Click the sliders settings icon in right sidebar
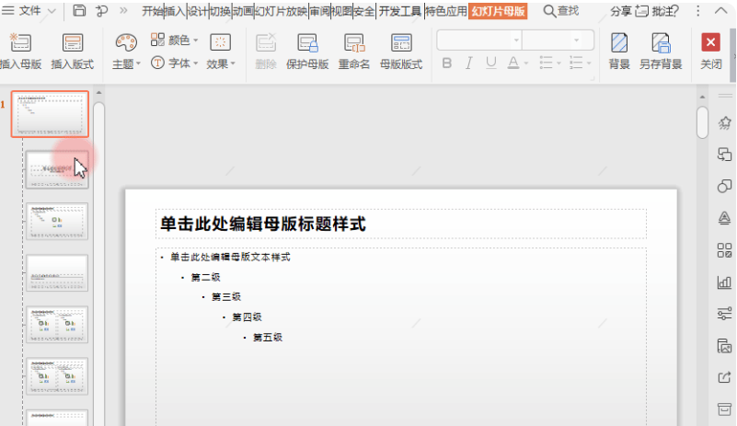 point(724,313)
